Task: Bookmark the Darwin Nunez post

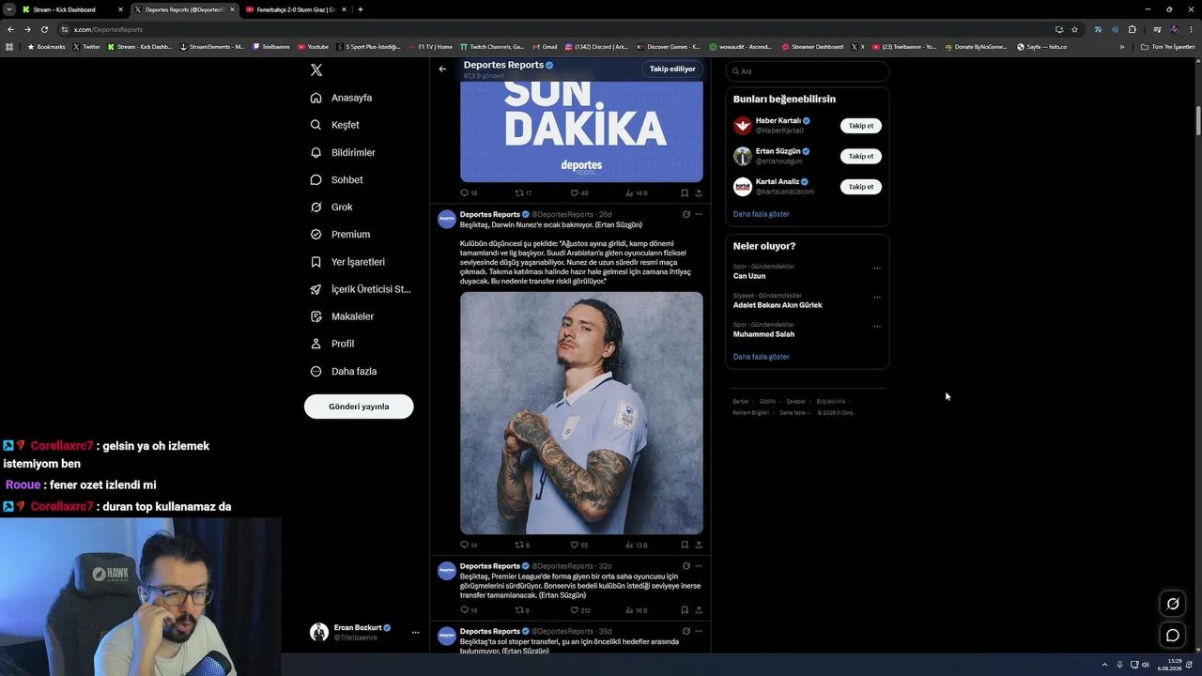Action: tap(685, 545)
